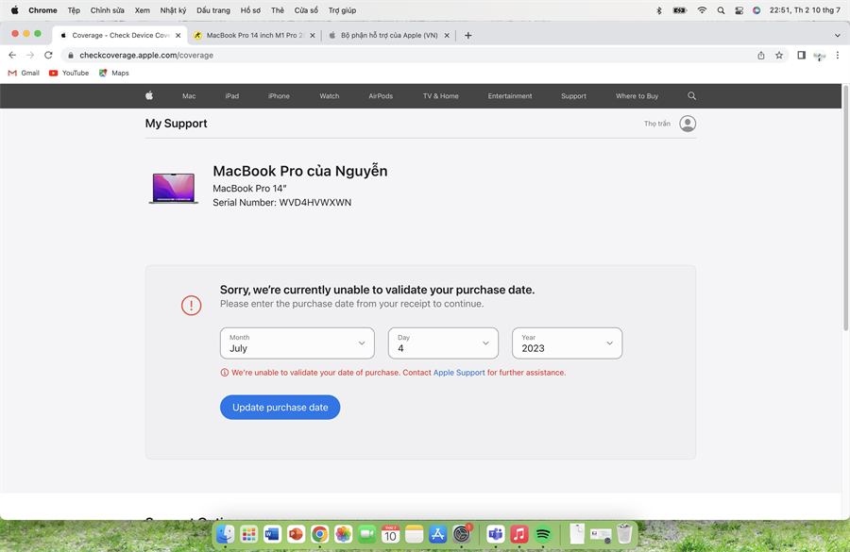850x552 pixels.
Task: Open Mac in site navigation
Action: point(189,96)
